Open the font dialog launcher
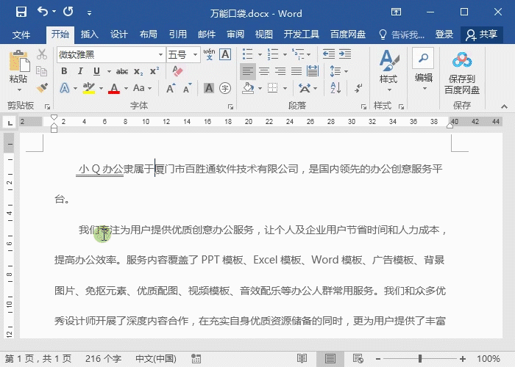The height and width of the screenshot is (367, 515). (x=230, y=107)
